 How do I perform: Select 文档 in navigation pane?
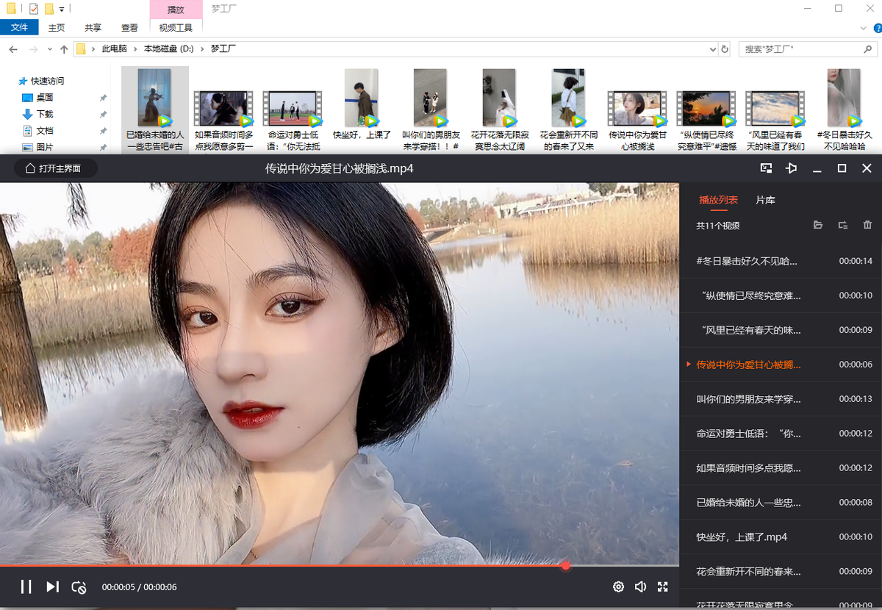coord(44,131)
